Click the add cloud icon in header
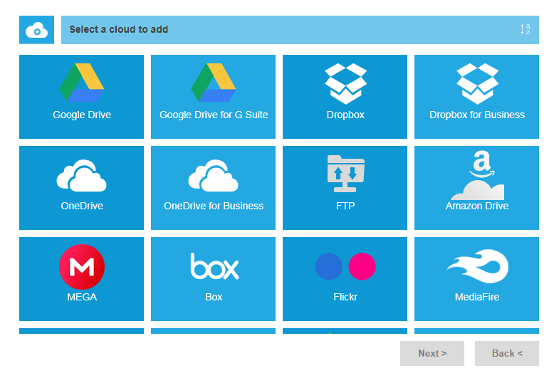554x378 pixels. pyautogui.click(x=36, y=30)
